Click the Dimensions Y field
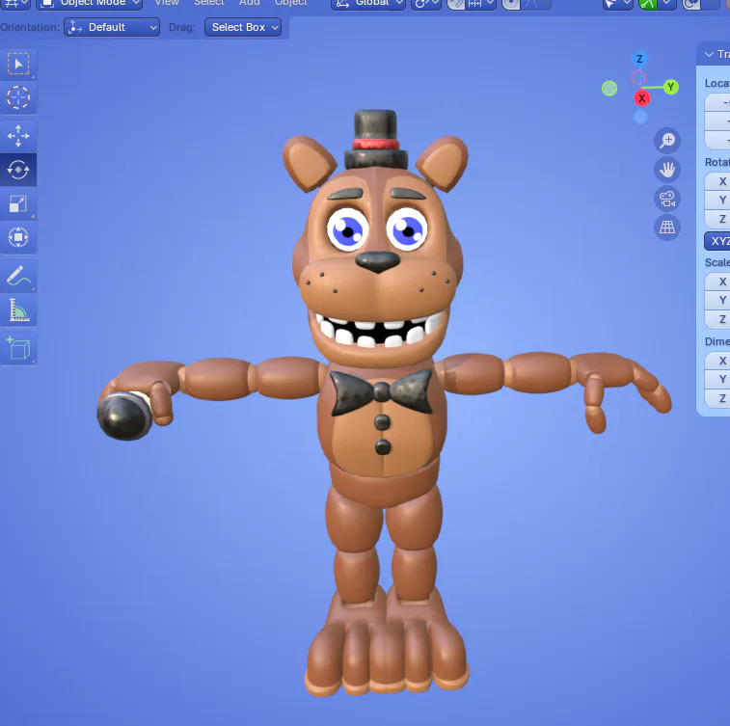The image size is (730, 726). point(716,379)
